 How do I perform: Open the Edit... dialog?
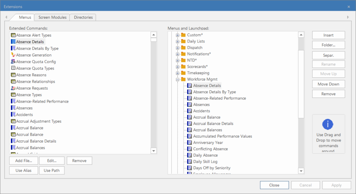[x=52, y=161]
